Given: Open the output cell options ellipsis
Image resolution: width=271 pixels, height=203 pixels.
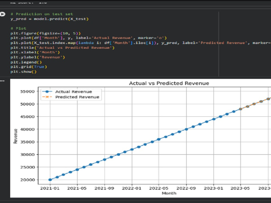Looking at the screenshot, I should [2, 81].
